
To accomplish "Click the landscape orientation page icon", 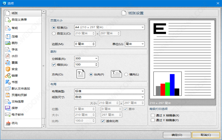I will 116,74.
